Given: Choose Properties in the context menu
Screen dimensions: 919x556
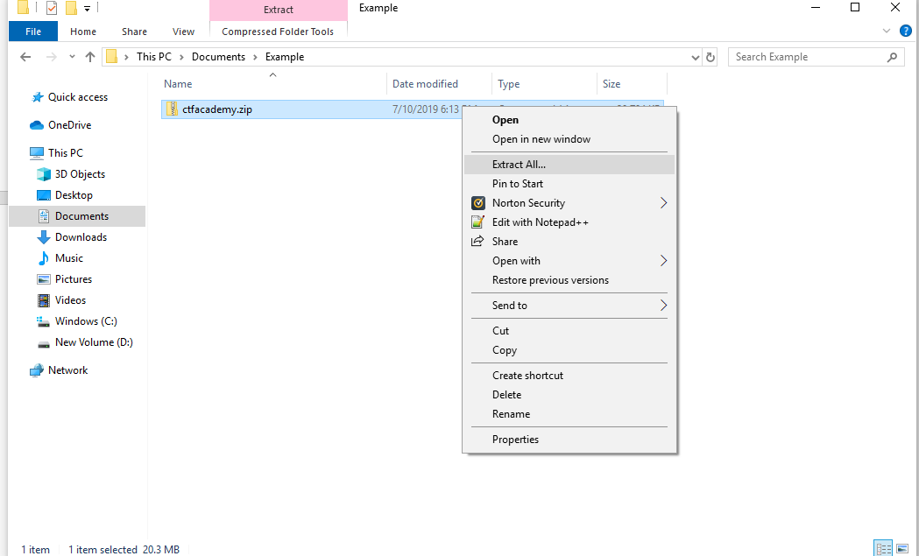Looking at the screenshot, I should (x=515, y=440).
